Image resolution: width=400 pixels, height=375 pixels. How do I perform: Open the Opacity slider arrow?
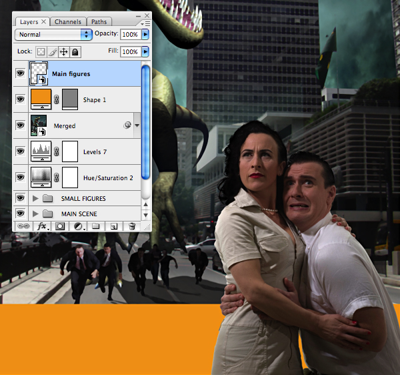point(145,34)
